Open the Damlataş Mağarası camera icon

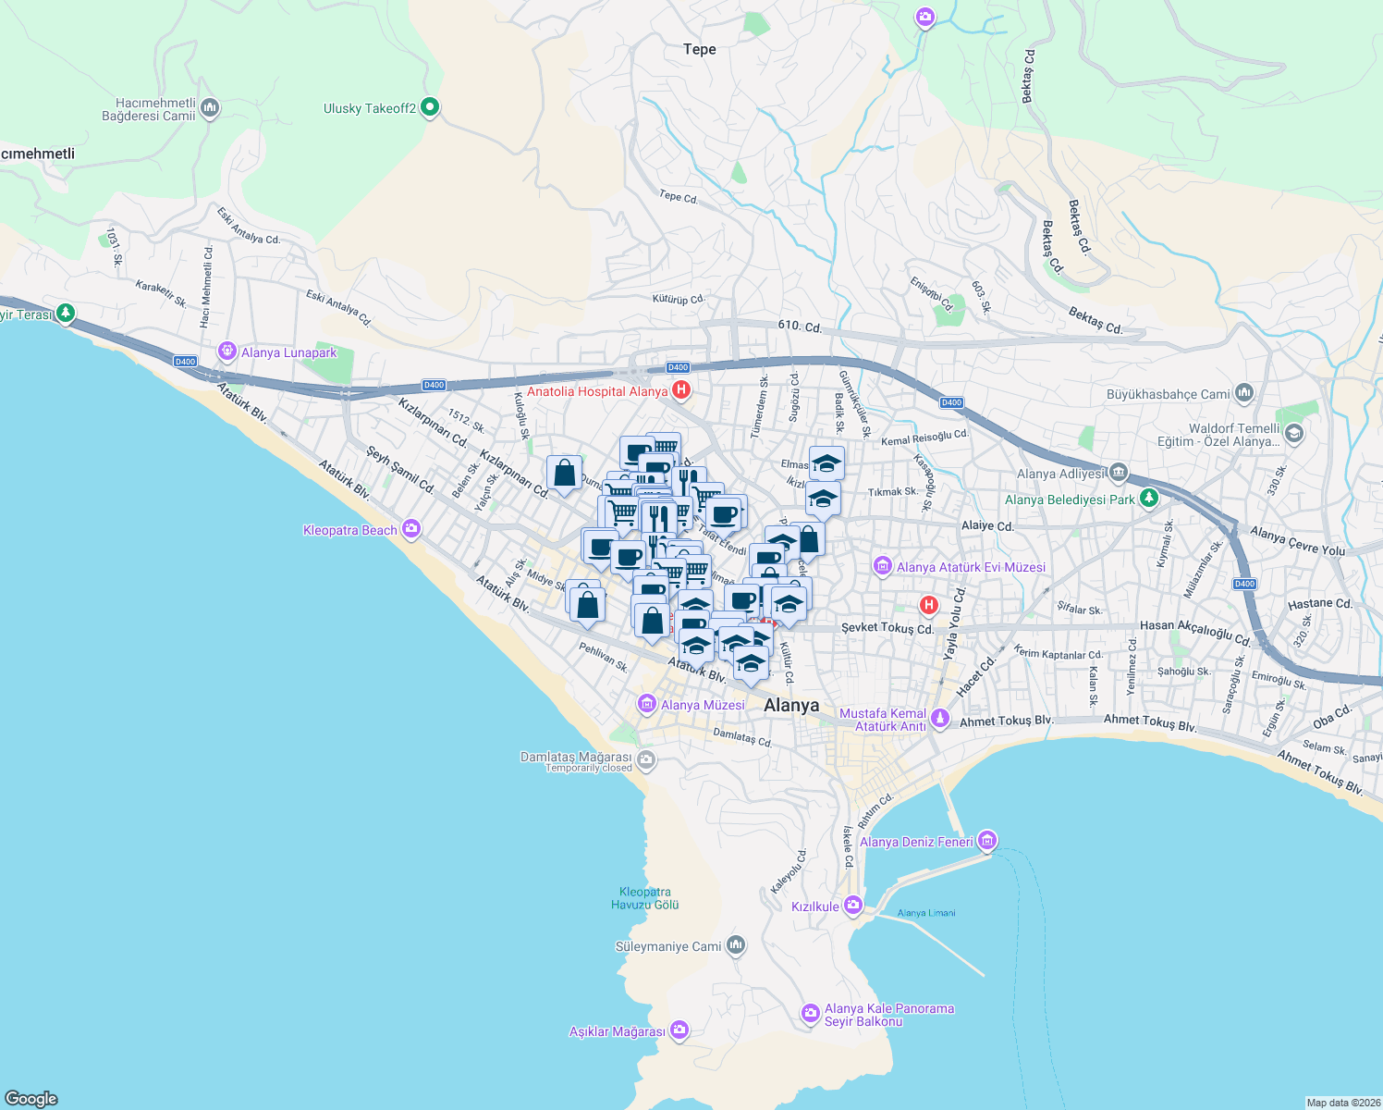point(646,761)
